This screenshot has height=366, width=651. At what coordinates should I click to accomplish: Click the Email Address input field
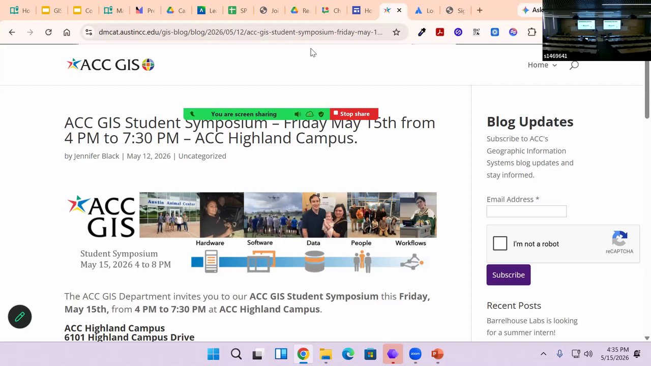click(526, 211)
